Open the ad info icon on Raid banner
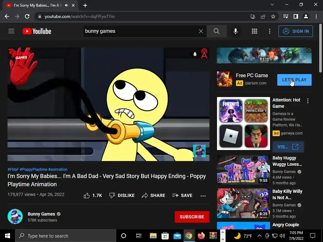Image resolution: width=323 pixels, height=242 pixels. (309, 50)
